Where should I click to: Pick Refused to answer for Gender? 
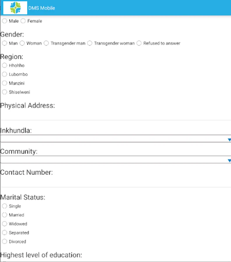(x=139, y=43)
